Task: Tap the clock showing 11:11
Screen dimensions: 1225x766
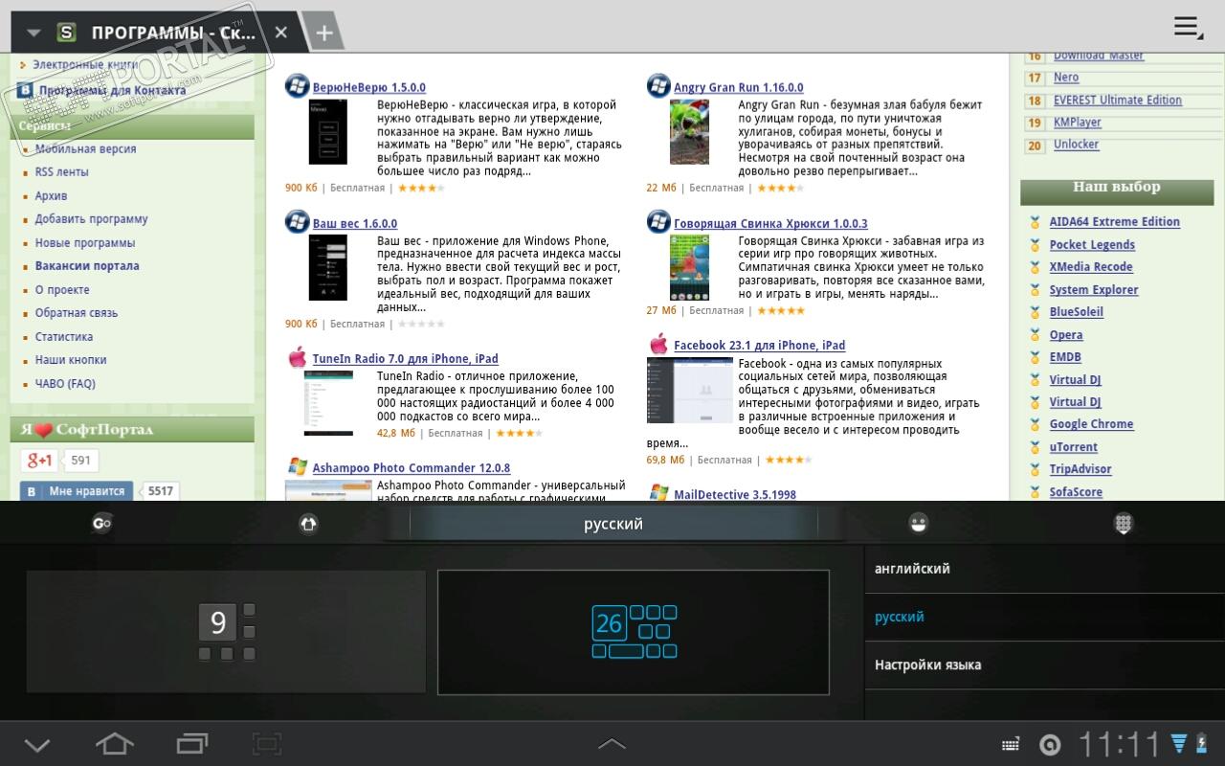Action: (x=1119, y=744)
